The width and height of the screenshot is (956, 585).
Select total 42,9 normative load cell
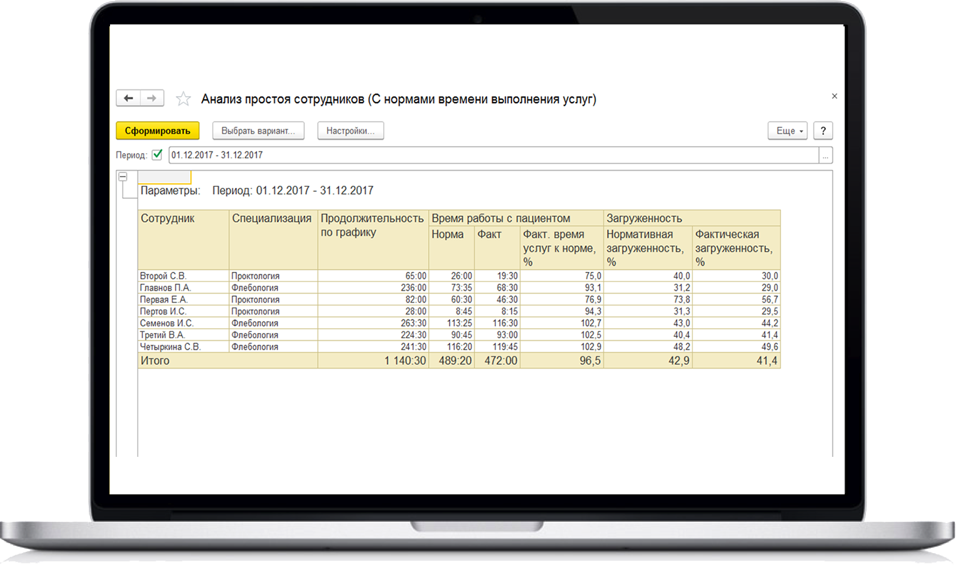pos(648,361)
